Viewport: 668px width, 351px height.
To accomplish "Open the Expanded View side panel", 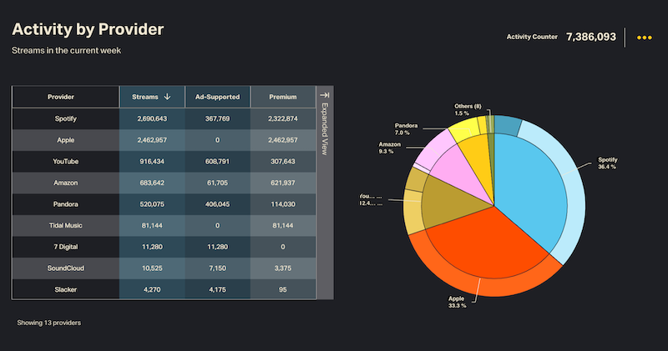I will [x=325, y=133].
